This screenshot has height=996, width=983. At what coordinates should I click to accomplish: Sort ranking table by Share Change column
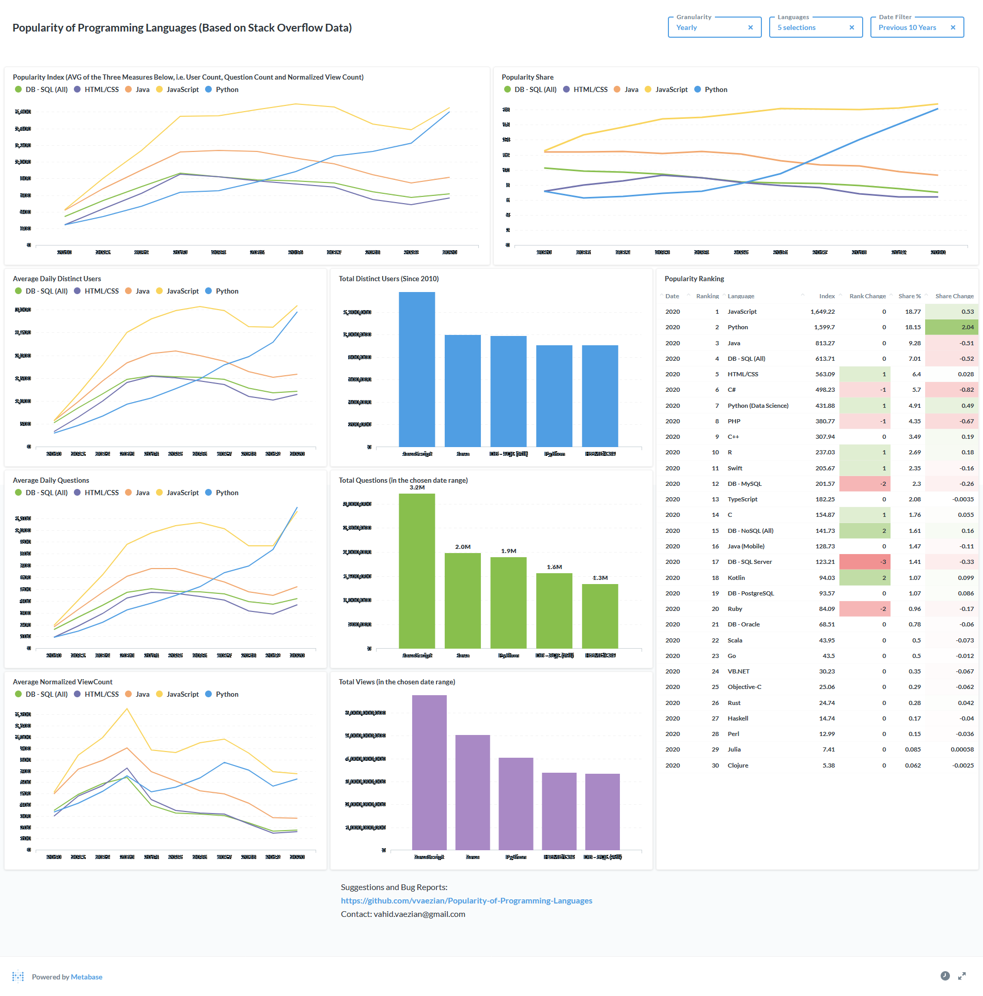click(x=954, y=296)
